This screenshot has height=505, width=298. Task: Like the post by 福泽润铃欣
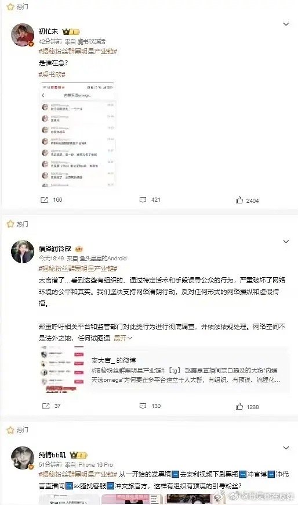tap(247, 406)
